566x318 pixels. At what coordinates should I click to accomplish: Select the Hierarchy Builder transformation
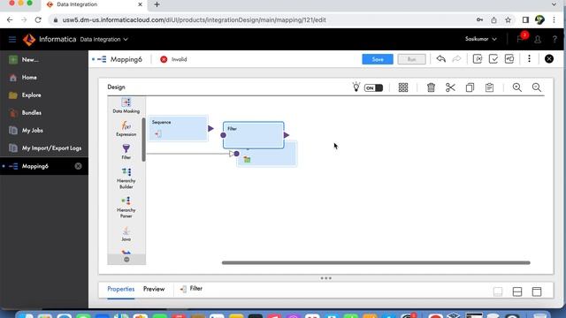[x=126, y=178]
